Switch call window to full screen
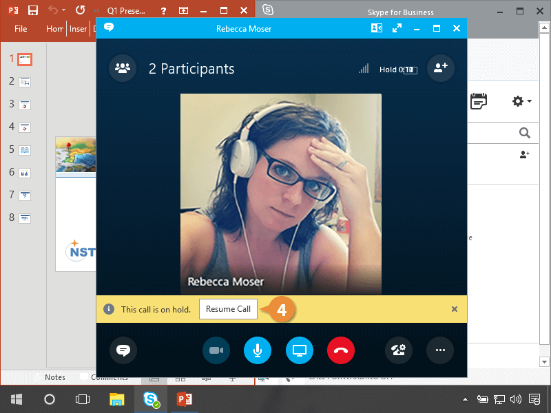 click(397, 29)
